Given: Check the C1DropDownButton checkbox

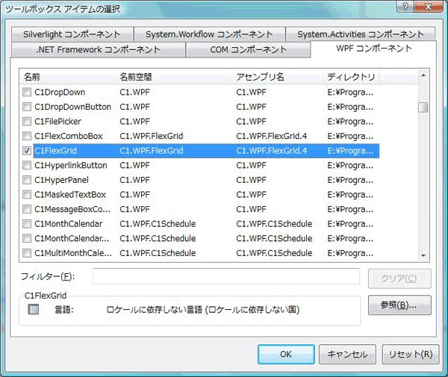Looking at the screenshot, I should tap(27, 107).
